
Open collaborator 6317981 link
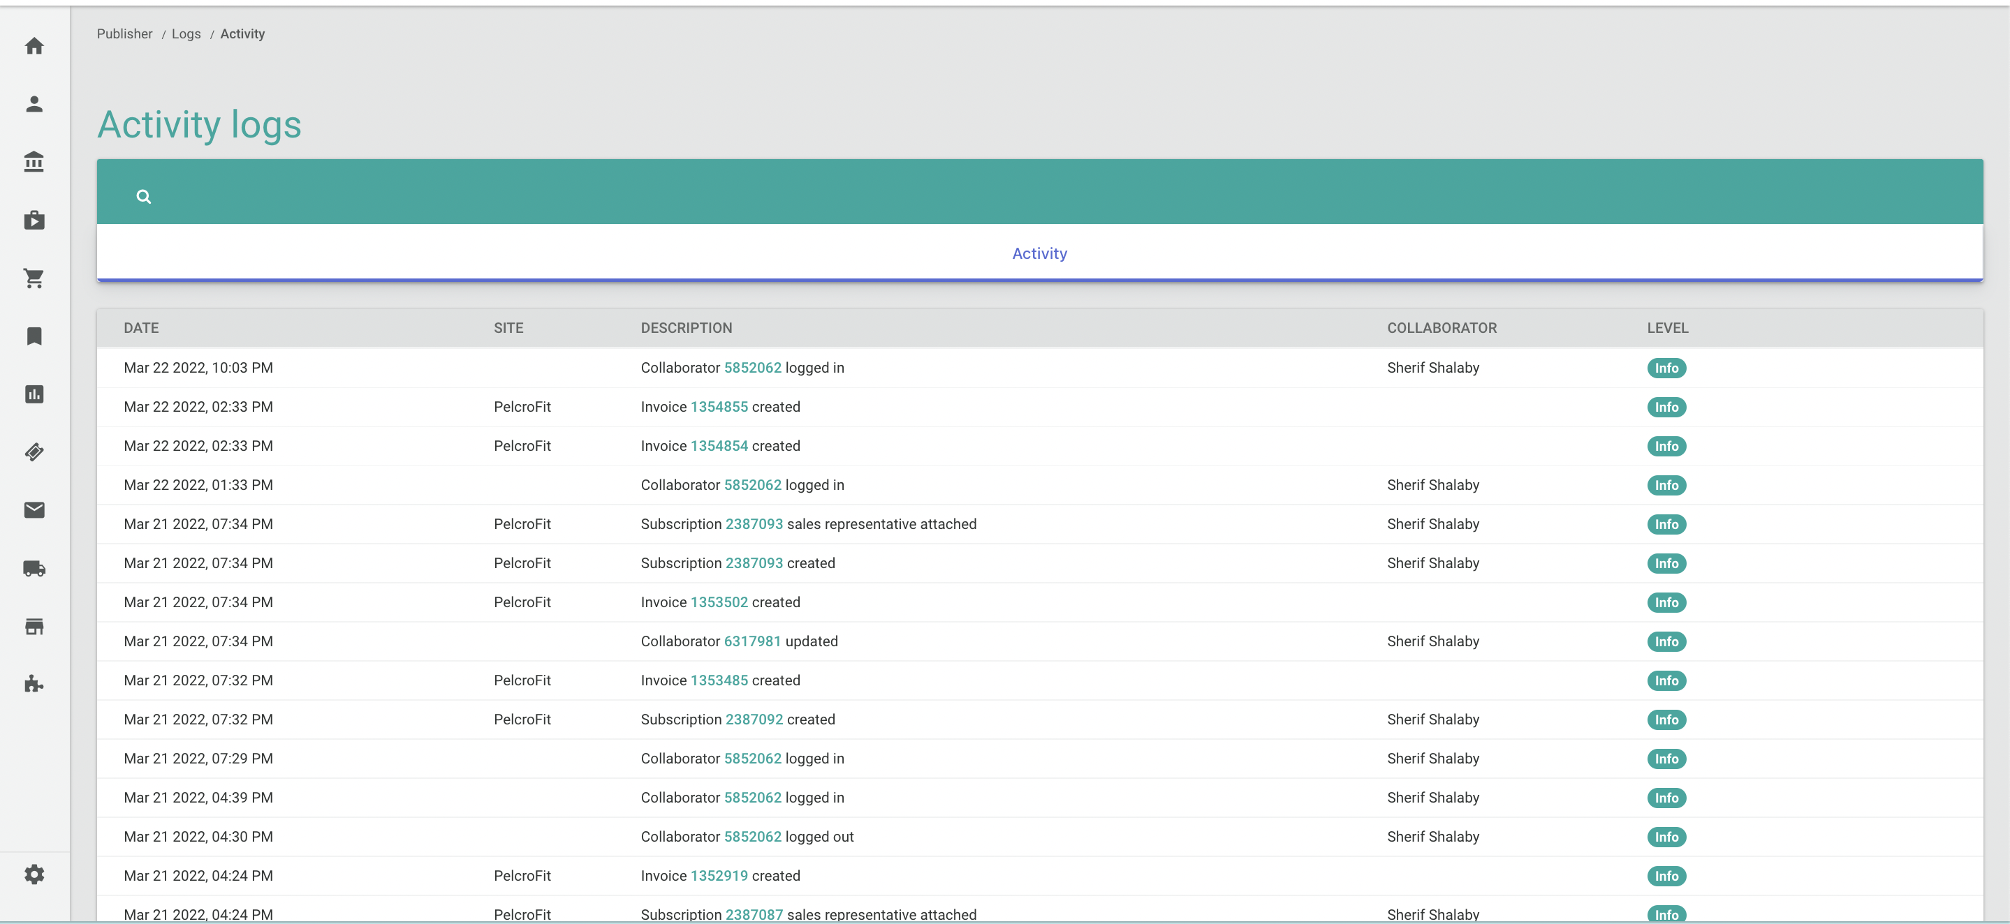point(752,641)
